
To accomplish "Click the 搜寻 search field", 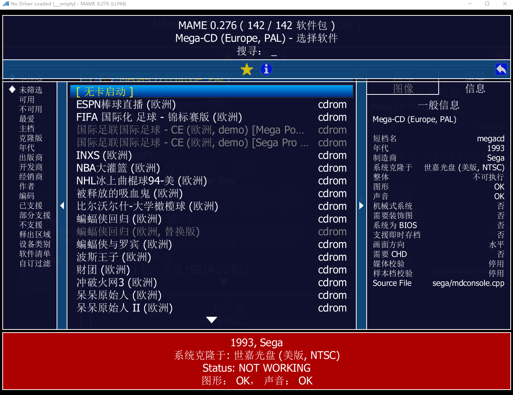I will point(257,51).
